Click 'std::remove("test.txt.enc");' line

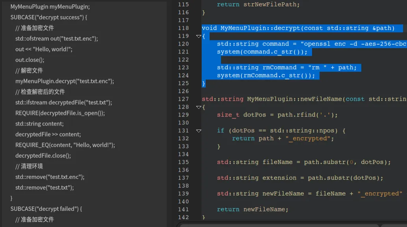pos(50,177)
